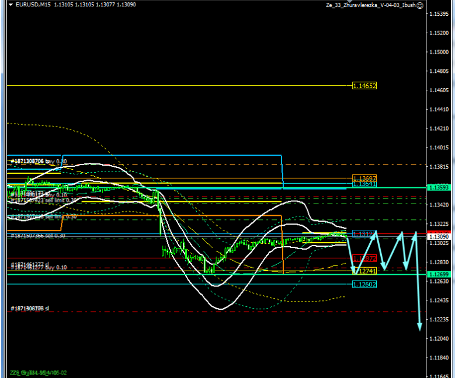Select the #1871308706 sl label near bottom
This screenshot has height=378, width=455.
(30, 308)
